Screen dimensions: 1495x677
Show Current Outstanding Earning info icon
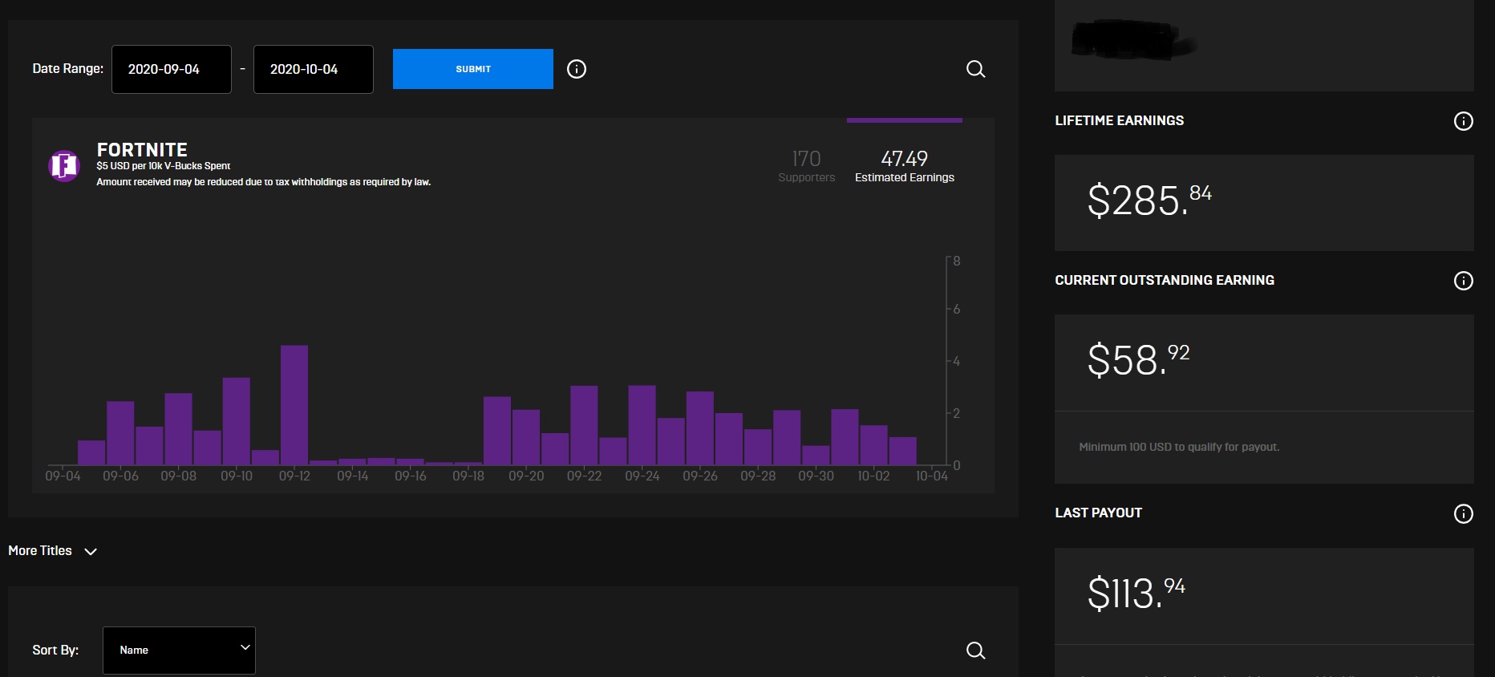point(1464,281)
